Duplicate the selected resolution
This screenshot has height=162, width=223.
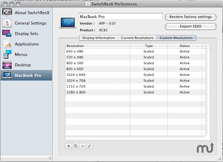coord(75,146)
